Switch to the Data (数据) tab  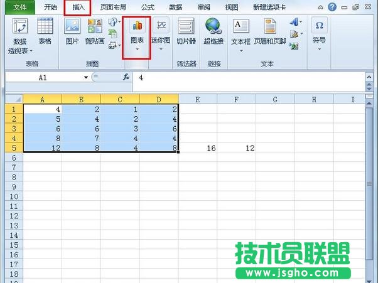click(x=176, y=8)
